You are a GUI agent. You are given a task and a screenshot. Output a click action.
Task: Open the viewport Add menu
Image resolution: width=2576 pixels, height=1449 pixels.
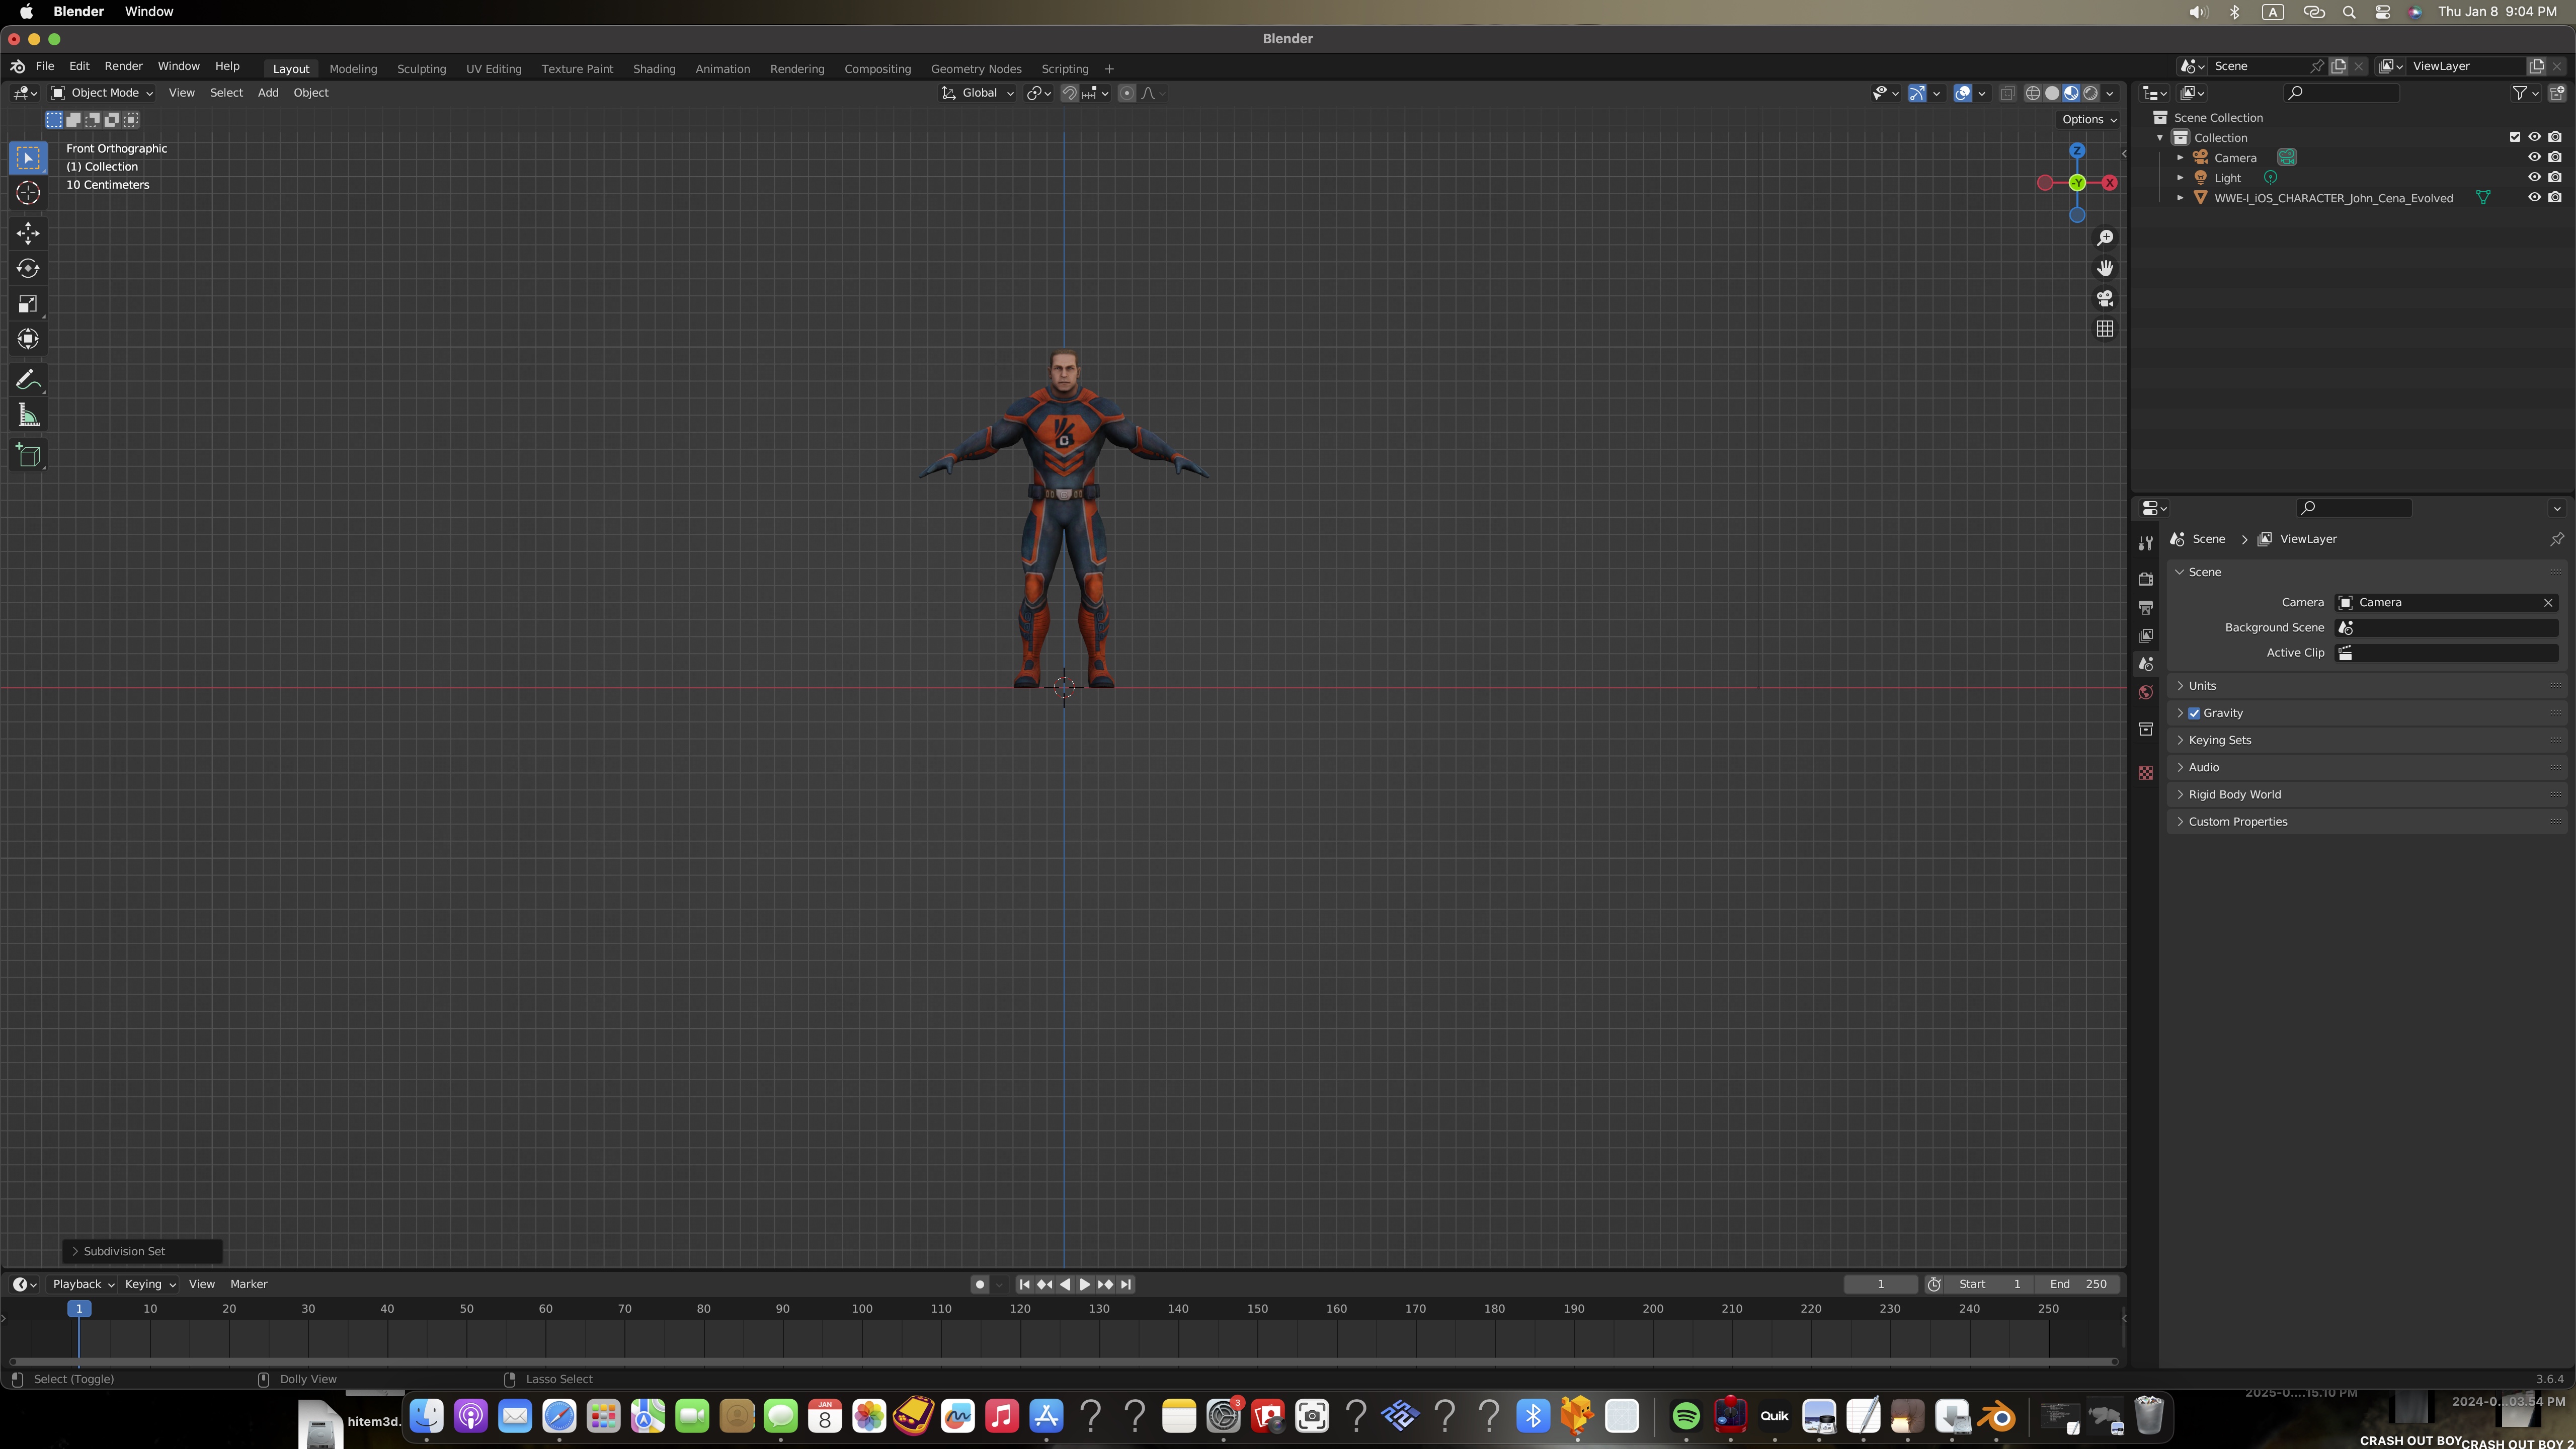pyautogui.click(x=268, y=93)
